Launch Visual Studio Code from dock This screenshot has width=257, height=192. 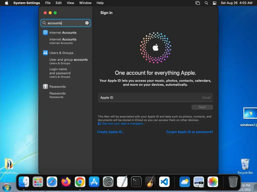[x=164, y=182]
